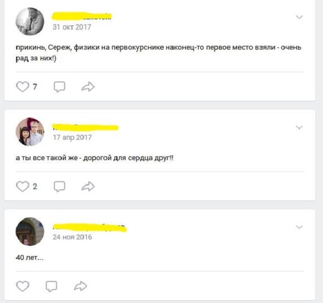Image resolution: width=323 pixels, height=303 pixels.
Task: Open the 17 апр 2017 date link
Action: pyautogui.click(x=72, y=137)
